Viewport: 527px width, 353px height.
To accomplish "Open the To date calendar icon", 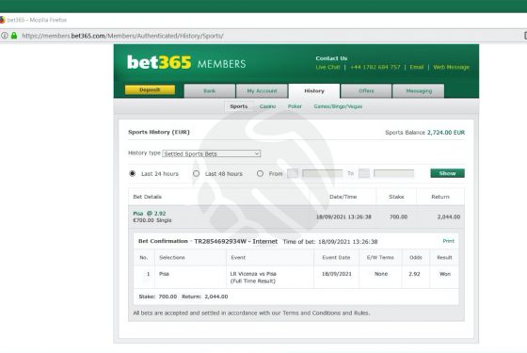I will coord(364,173).
